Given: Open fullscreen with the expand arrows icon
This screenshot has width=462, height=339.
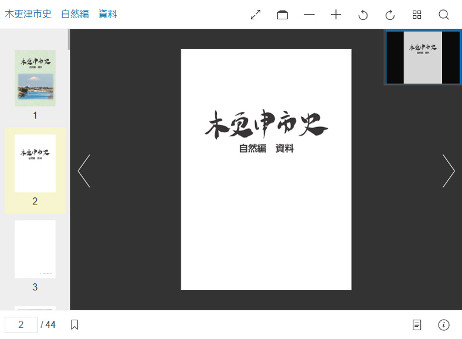Looking at the screenshot, I should [x=256, y=15].
